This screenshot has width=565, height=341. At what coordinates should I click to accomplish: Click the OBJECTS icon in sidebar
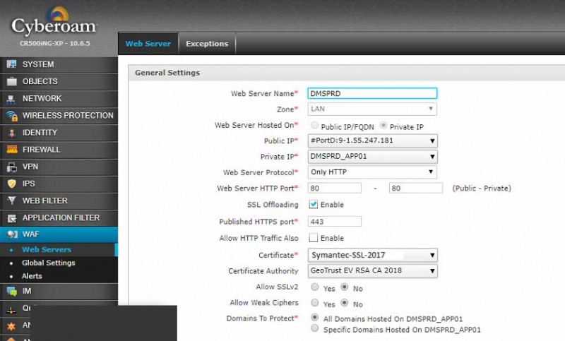[11, 81]
